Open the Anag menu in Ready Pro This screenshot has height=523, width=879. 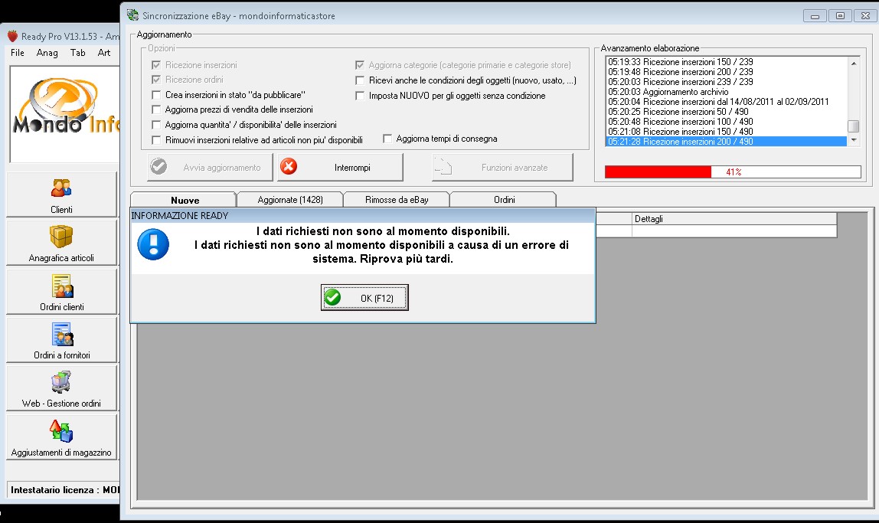point(47,53)
